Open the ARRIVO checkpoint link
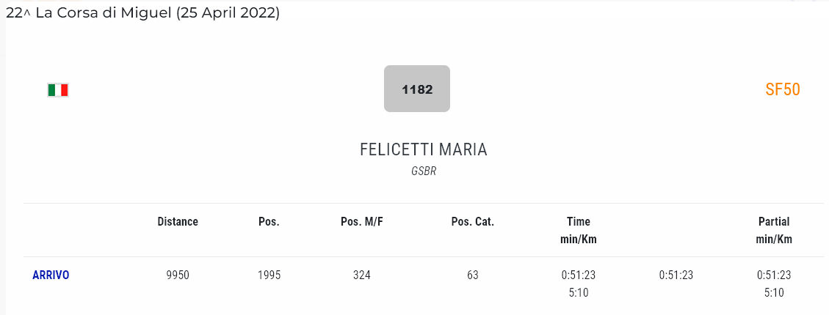 coord(51,275)
